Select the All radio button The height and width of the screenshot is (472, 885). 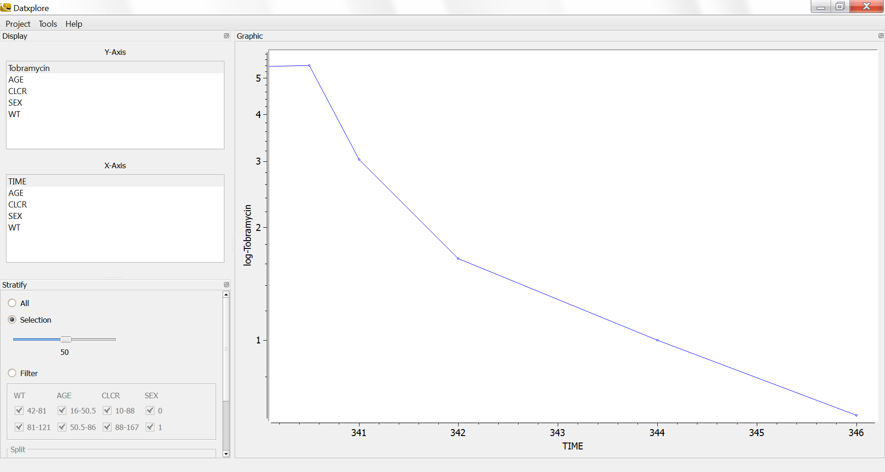click(x=12, y=303)
